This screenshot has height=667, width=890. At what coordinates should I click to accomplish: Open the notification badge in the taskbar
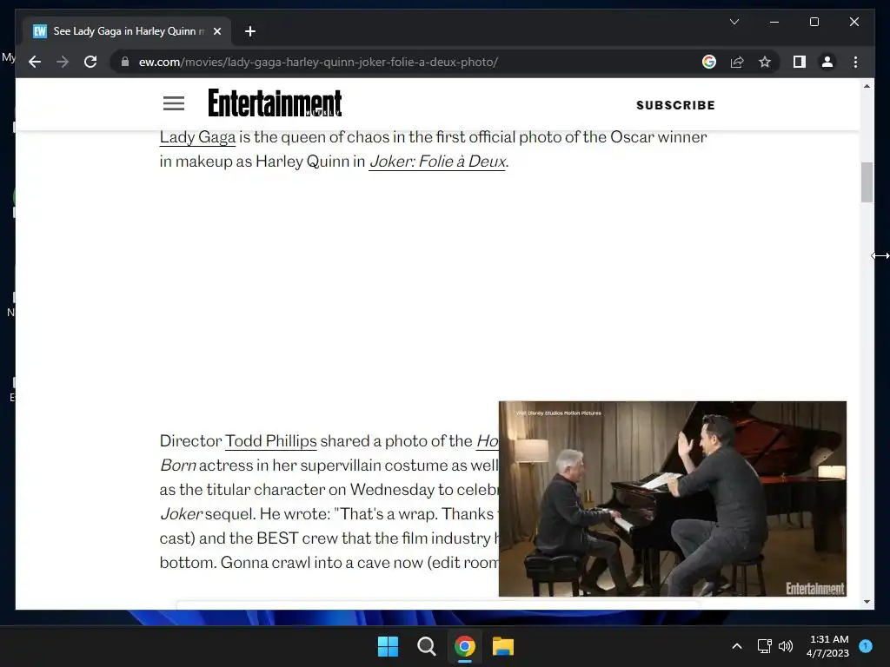pos(866,645)
